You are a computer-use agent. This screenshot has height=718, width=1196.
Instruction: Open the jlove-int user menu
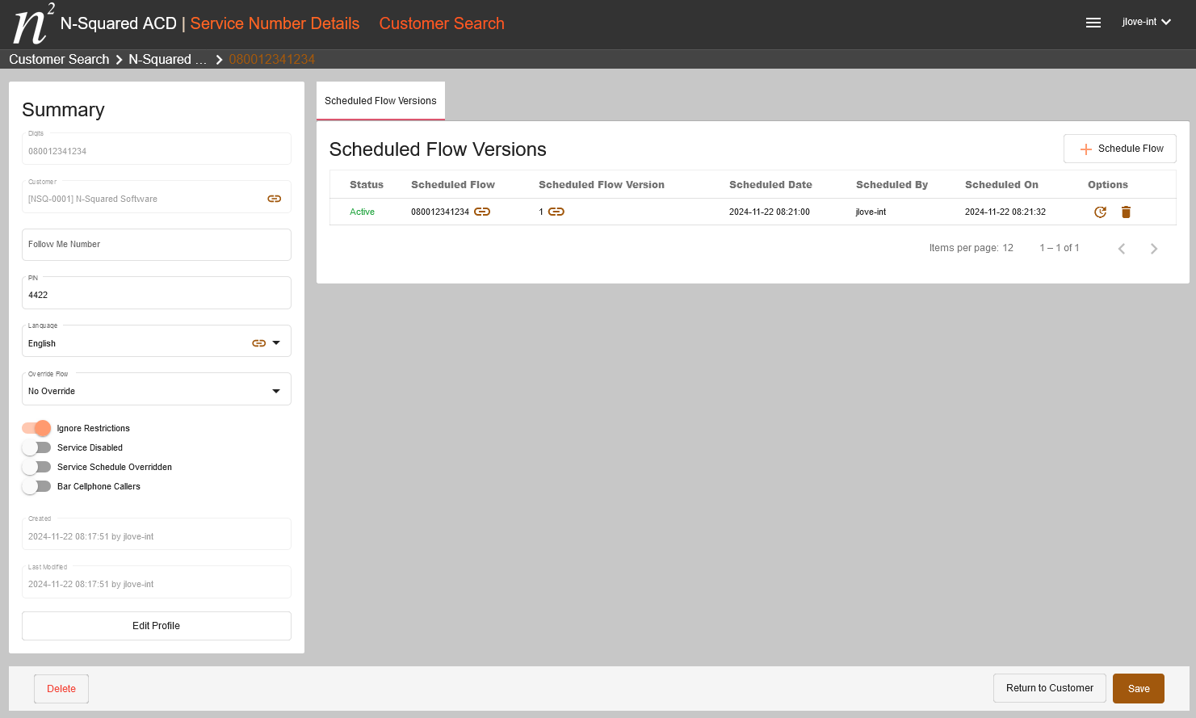[x=1146, y=22]
